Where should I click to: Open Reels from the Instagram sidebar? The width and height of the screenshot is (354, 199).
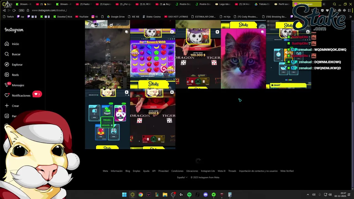click(x=12, y=75)
